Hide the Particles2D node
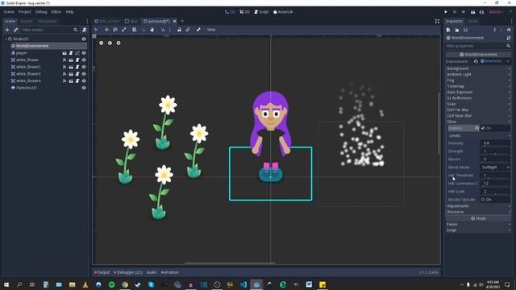The image size is (516, 290). (84, 88)
